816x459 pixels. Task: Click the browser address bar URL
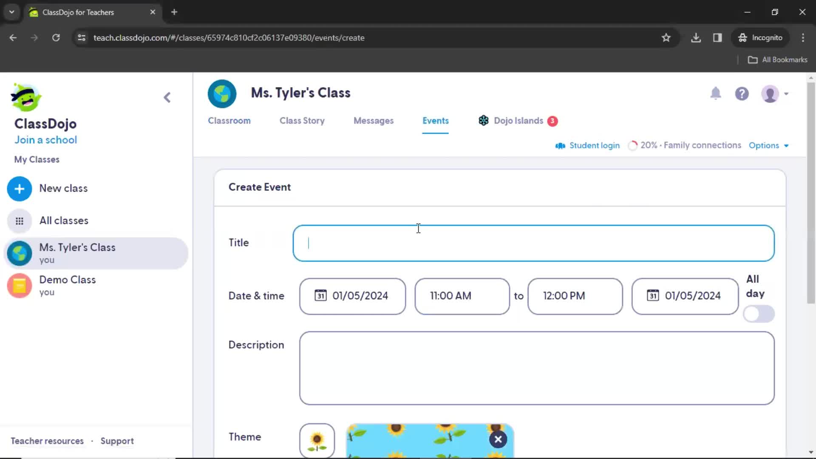click(x=229, y=38)
